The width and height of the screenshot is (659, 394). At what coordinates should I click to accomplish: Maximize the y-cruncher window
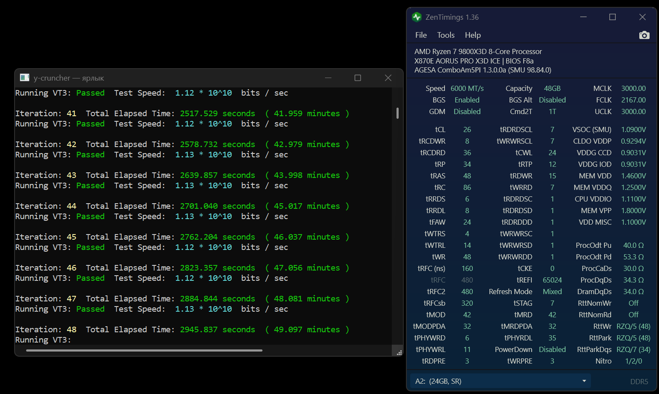[x=358, y=78]
